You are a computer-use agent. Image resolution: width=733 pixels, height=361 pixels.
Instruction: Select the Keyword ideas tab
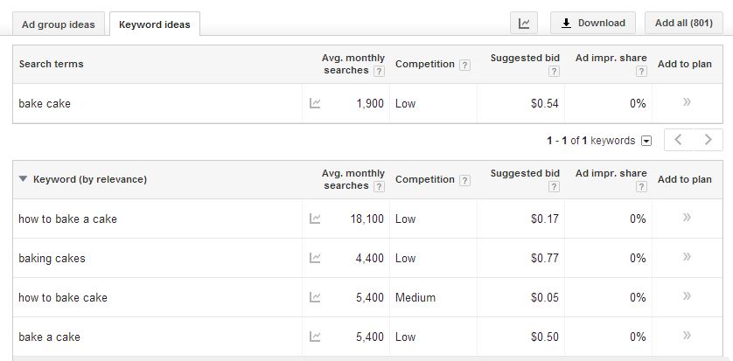coord(155,24)
